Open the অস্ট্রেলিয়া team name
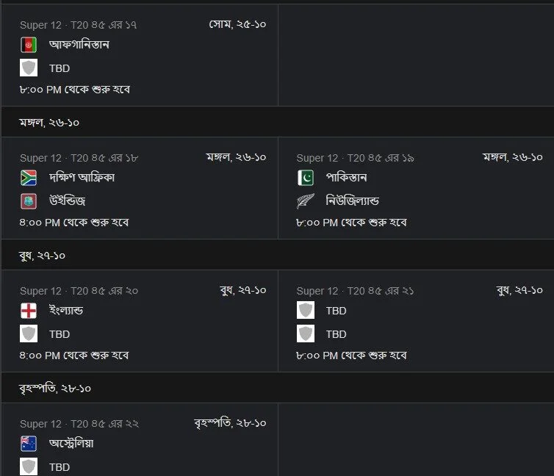 point(71,444)
